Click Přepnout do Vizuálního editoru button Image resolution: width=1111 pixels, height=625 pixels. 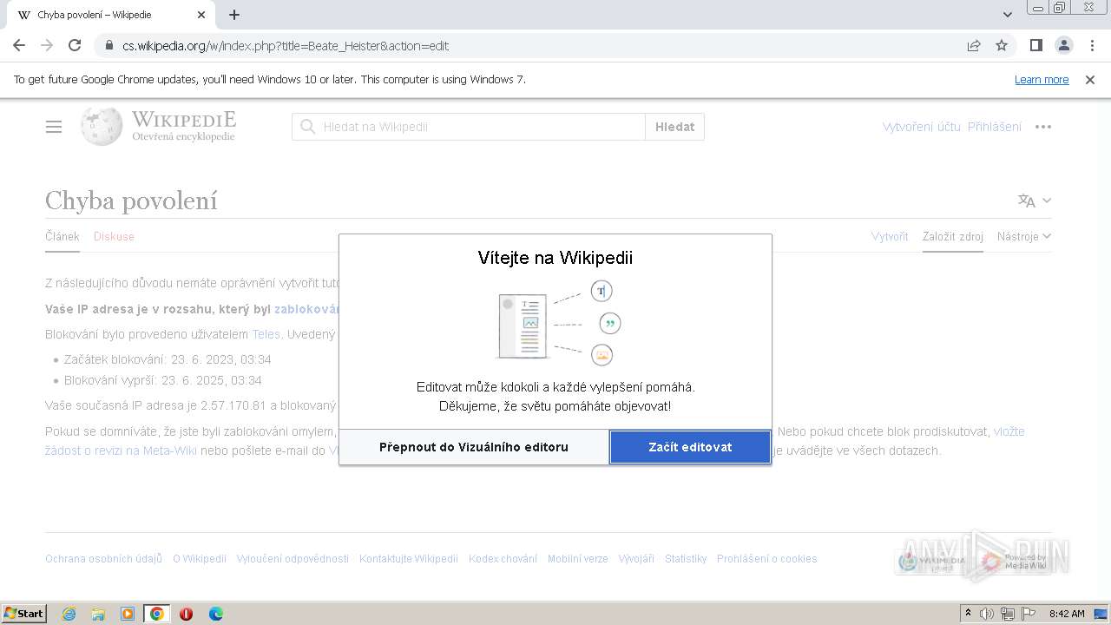(474, 447)
